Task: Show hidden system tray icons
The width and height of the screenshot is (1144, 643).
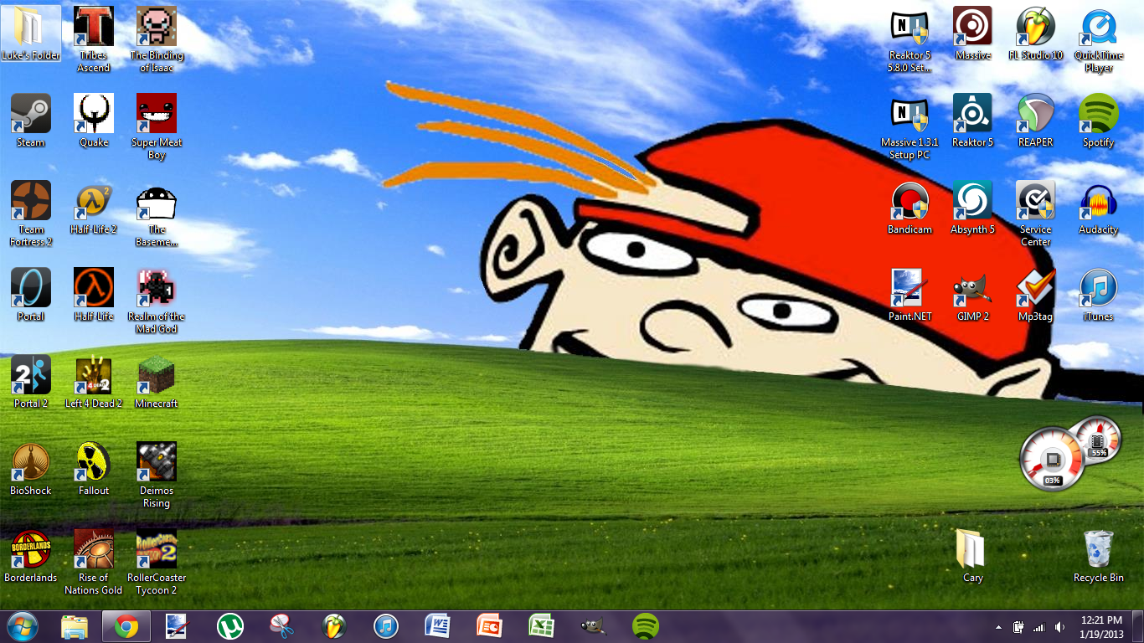Action: (998, 627)
